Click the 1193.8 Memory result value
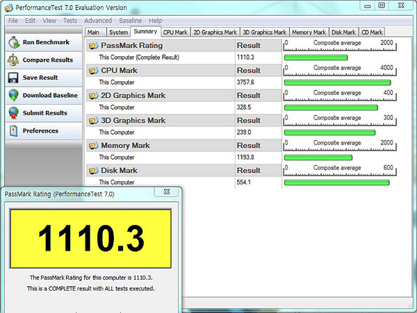This screenshot has width=417, height=313. pyautogui.click(x=245, y=158)
